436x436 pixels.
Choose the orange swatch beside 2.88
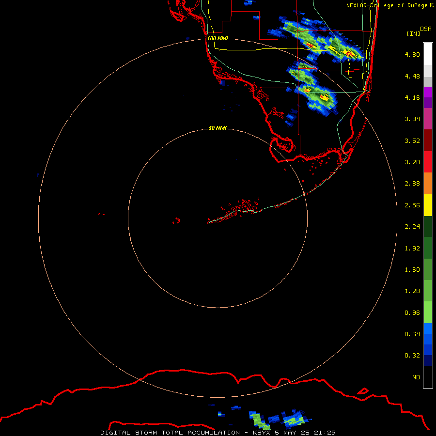tap(428, 183)
